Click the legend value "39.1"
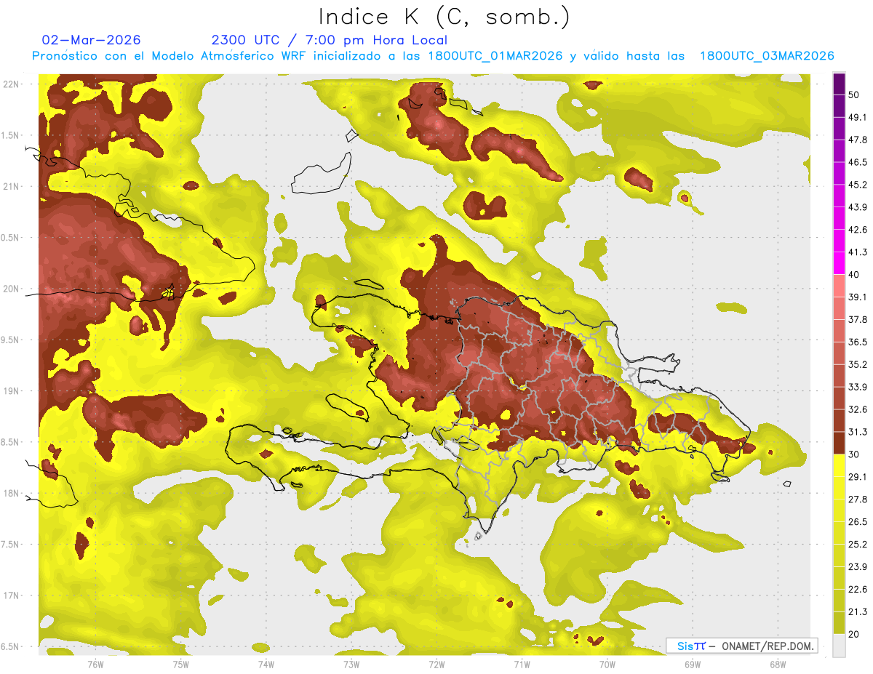The height and width of the screenshot is (674, 873). [858, 297]
